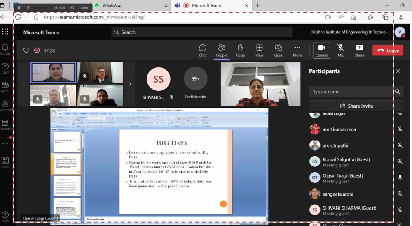Open Apps in the left sidebar
The width and height of the screenshot is (412, 226).
click(5, 163)
